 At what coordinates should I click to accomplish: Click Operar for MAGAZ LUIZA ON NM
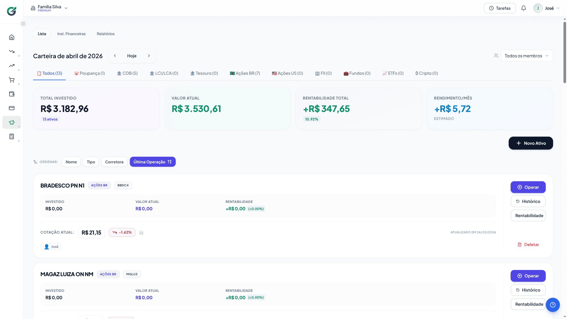[528, 276]
